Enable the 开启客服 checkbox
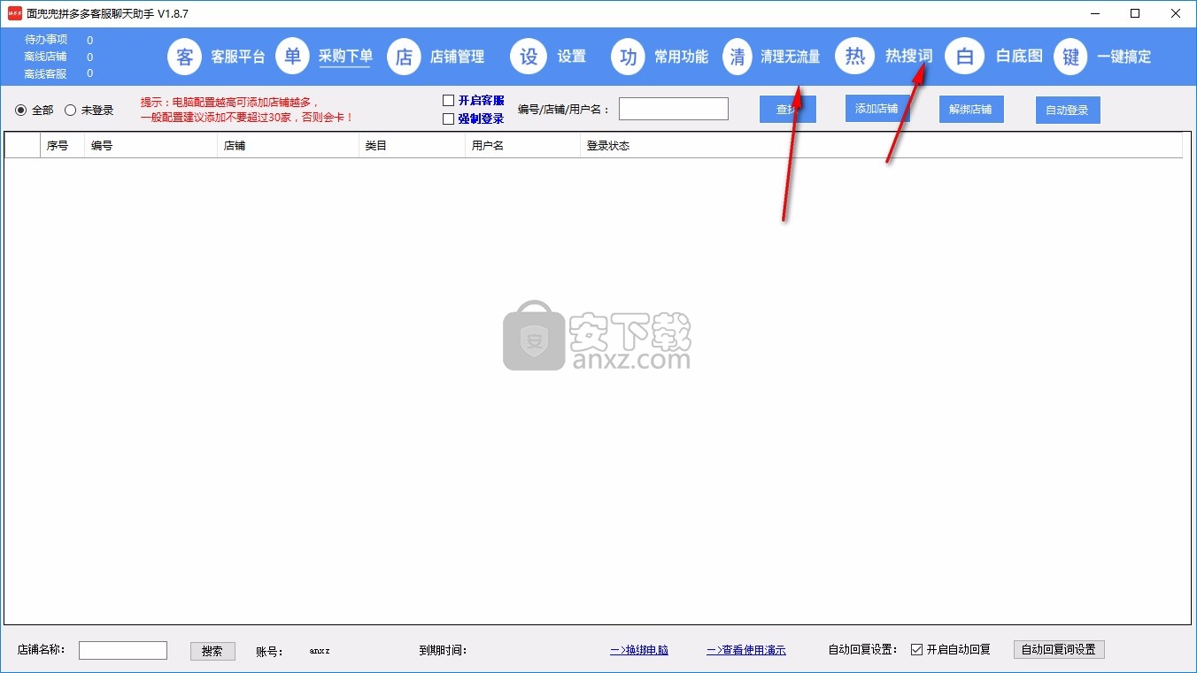The height and width of the screenshot is (673, 1197). click(448, 101)
